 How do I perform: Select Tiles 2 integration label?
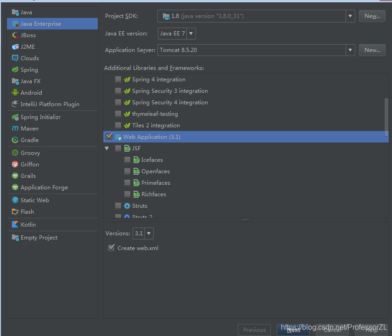click(156, 125)
